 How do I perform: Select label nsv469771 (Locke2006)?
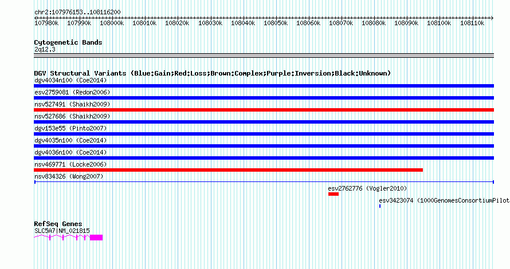(70, 164)
